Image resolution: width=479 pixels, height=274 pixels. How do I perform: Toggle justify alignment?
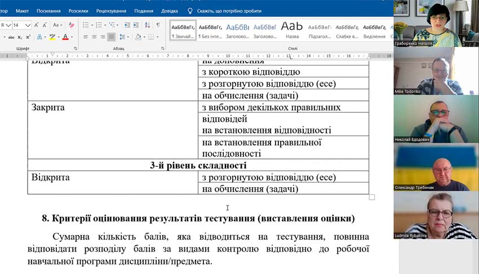[111, 37]
